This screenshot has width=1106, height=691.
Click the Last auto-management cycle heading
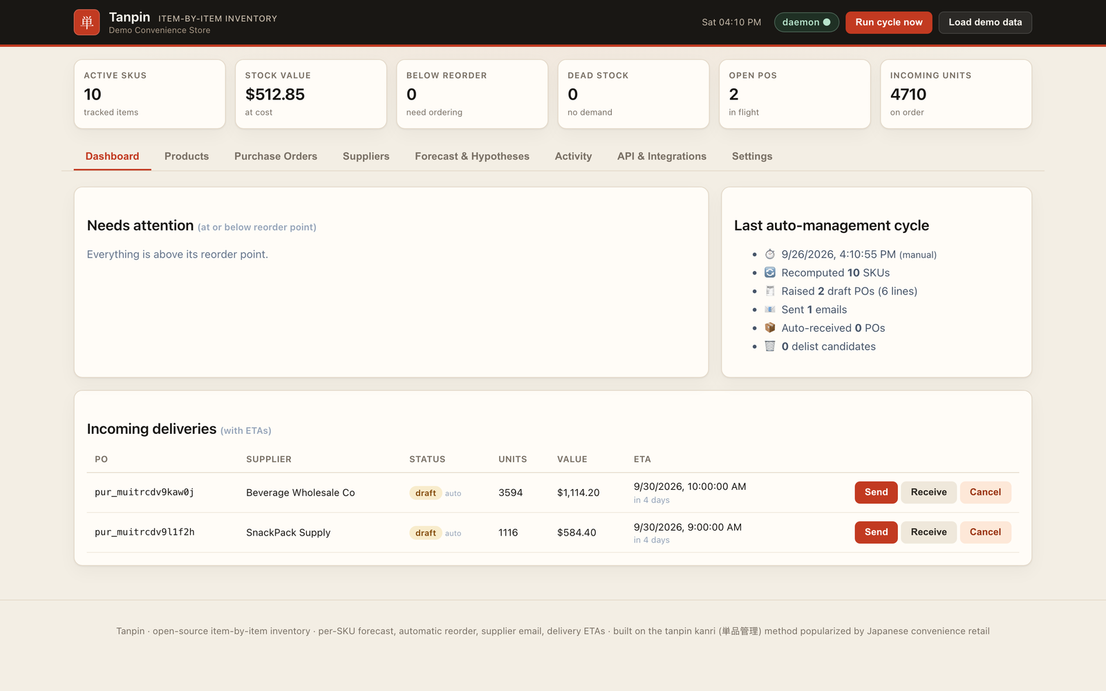click(x=832, y=225)
